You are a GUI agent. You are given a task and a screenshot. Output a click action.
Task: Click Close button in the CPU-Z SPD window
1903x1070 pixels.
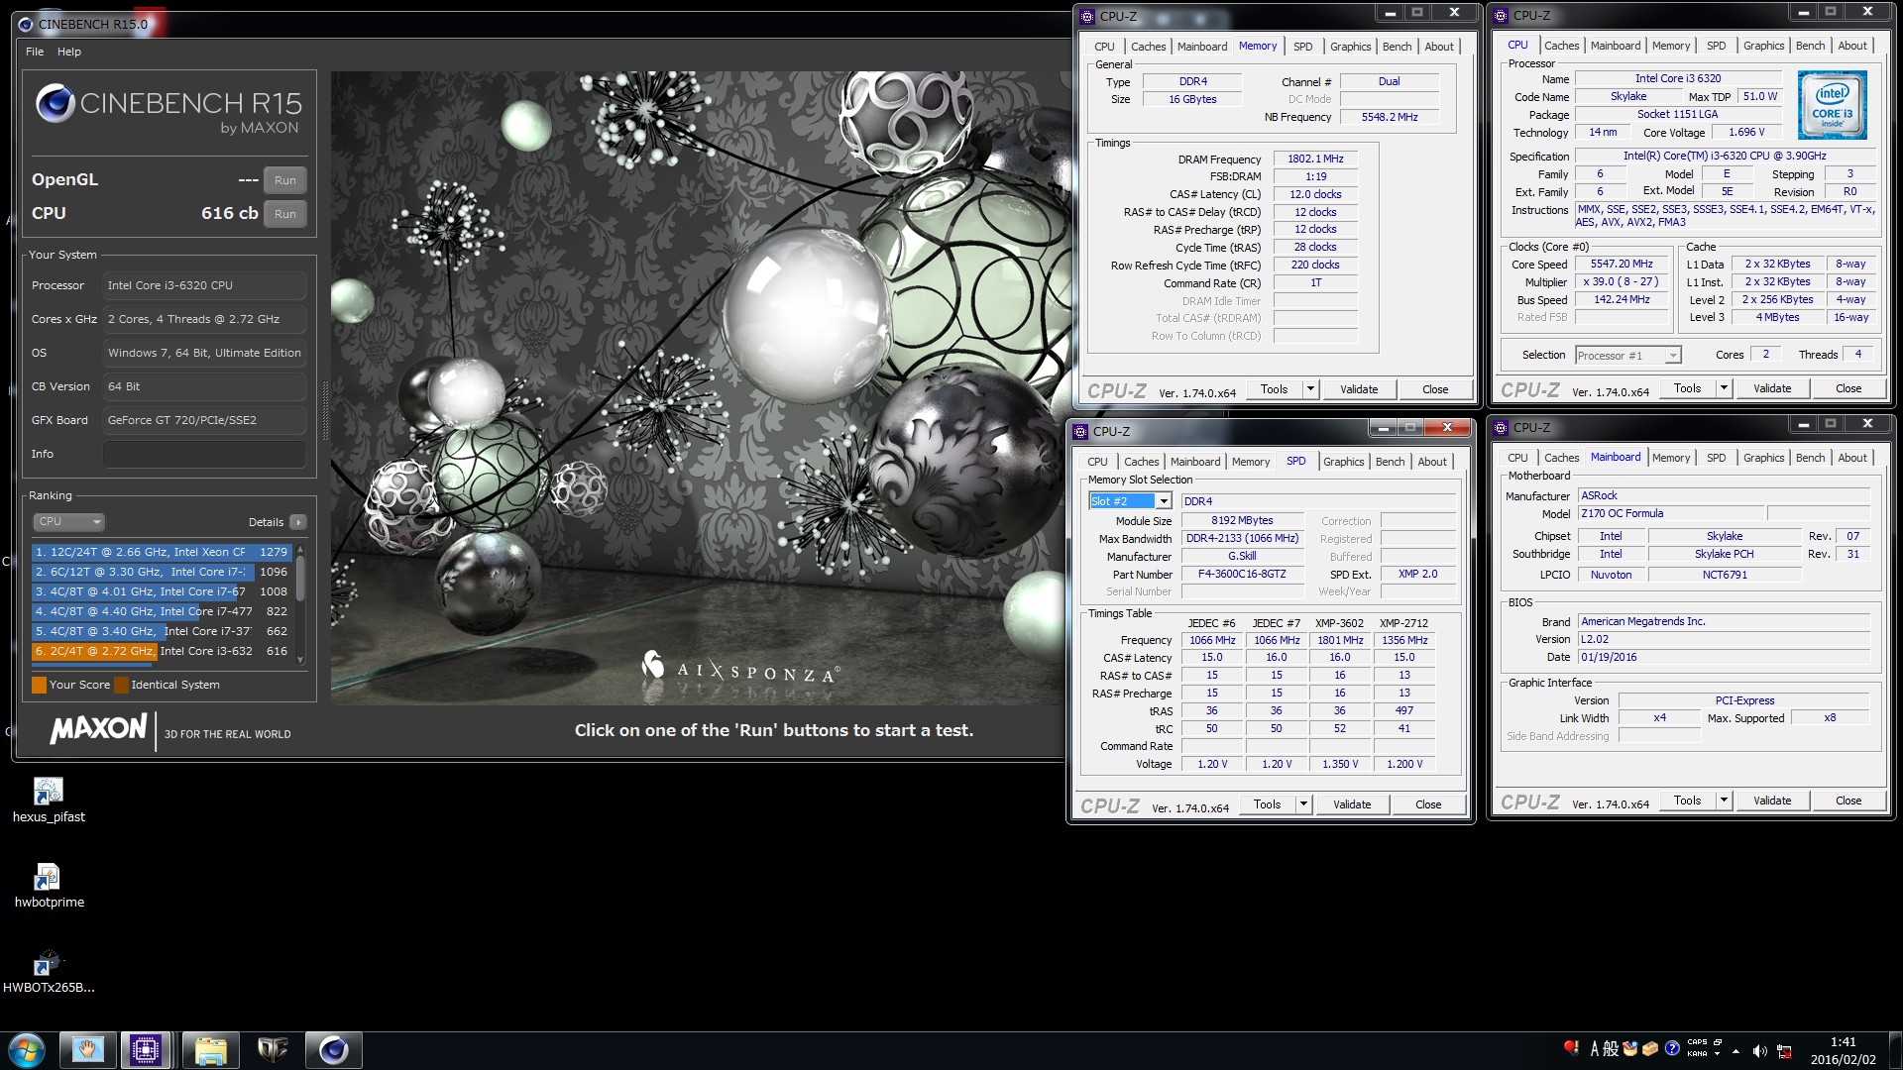[x=1428, y=804]
